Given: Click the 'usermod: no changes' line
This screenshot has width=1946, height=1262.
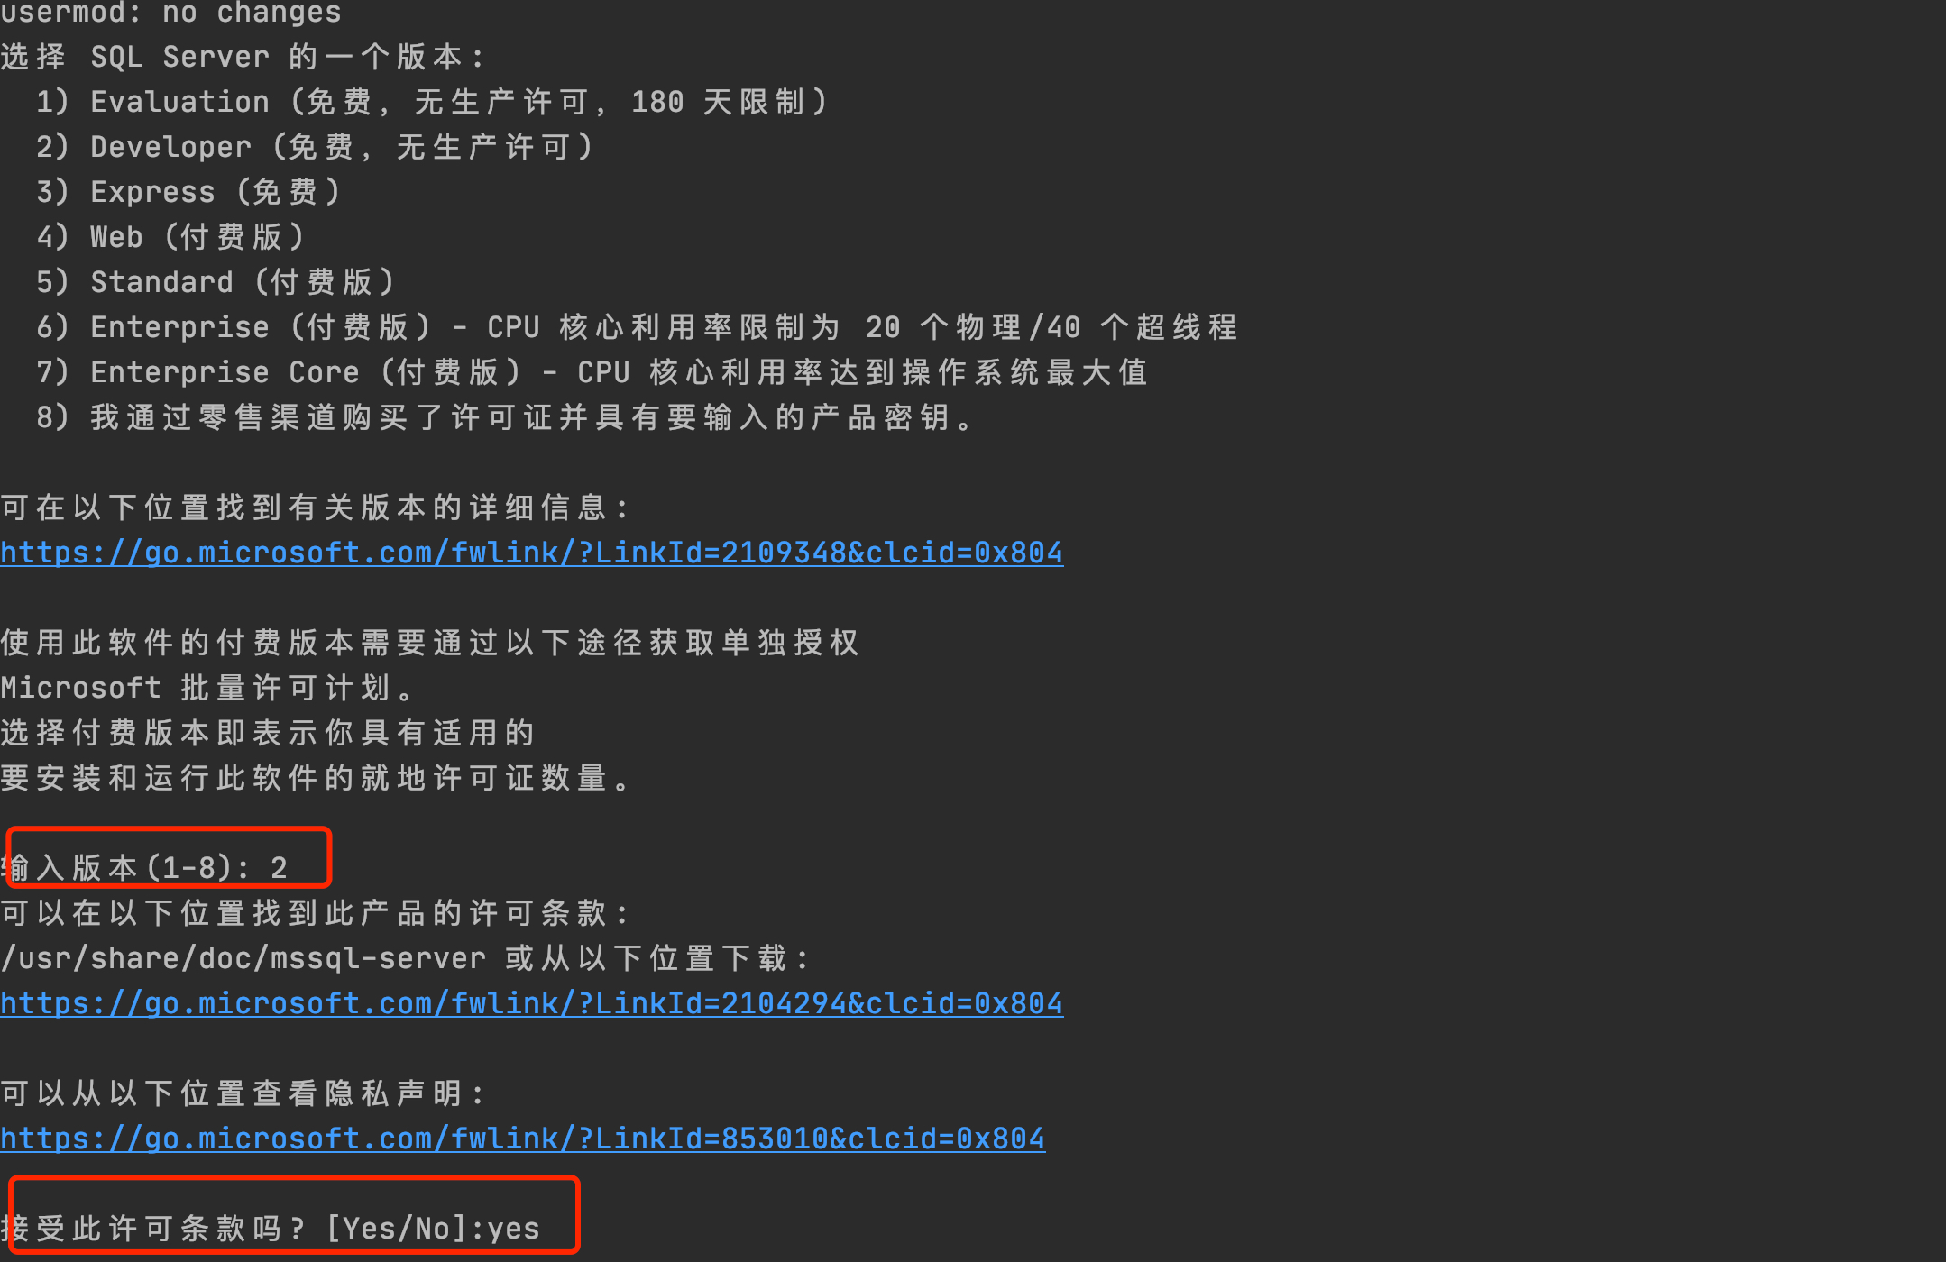Looking at the screenshot, I should pyautogui.click(x=171, y=13).
